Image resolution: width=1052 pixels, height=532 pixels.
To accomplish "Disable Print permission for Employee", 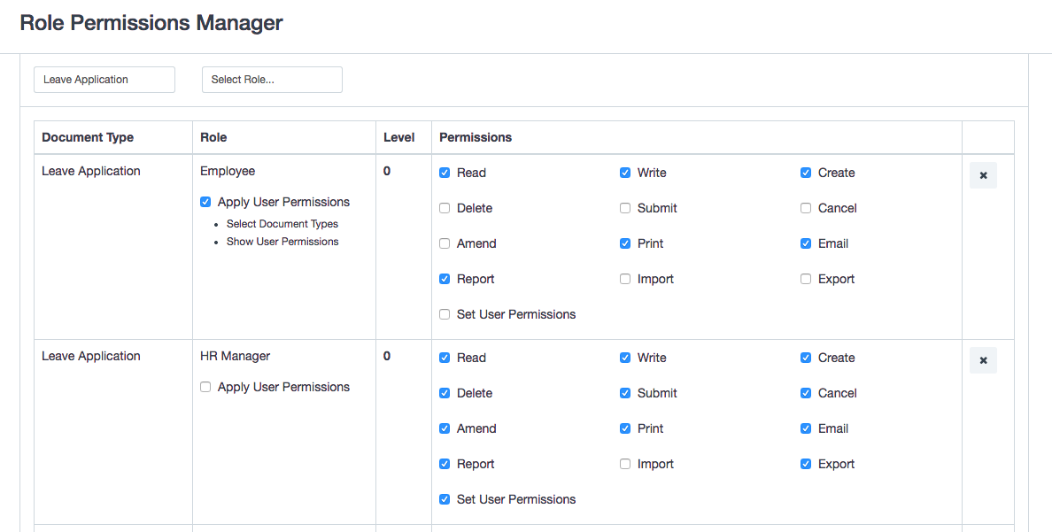I will [624, 243].
